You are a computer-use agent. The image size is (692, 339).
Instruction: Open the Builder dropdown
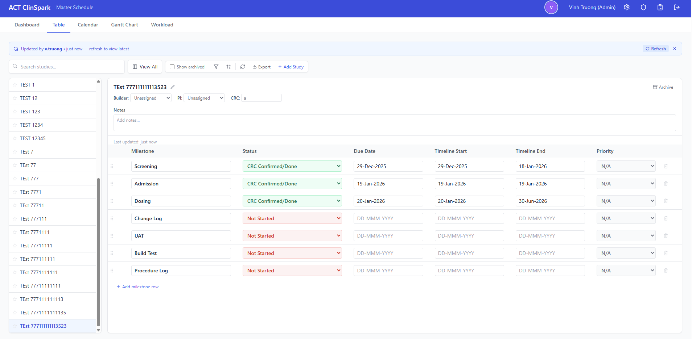pyautogui.click(x=151, y=98)
